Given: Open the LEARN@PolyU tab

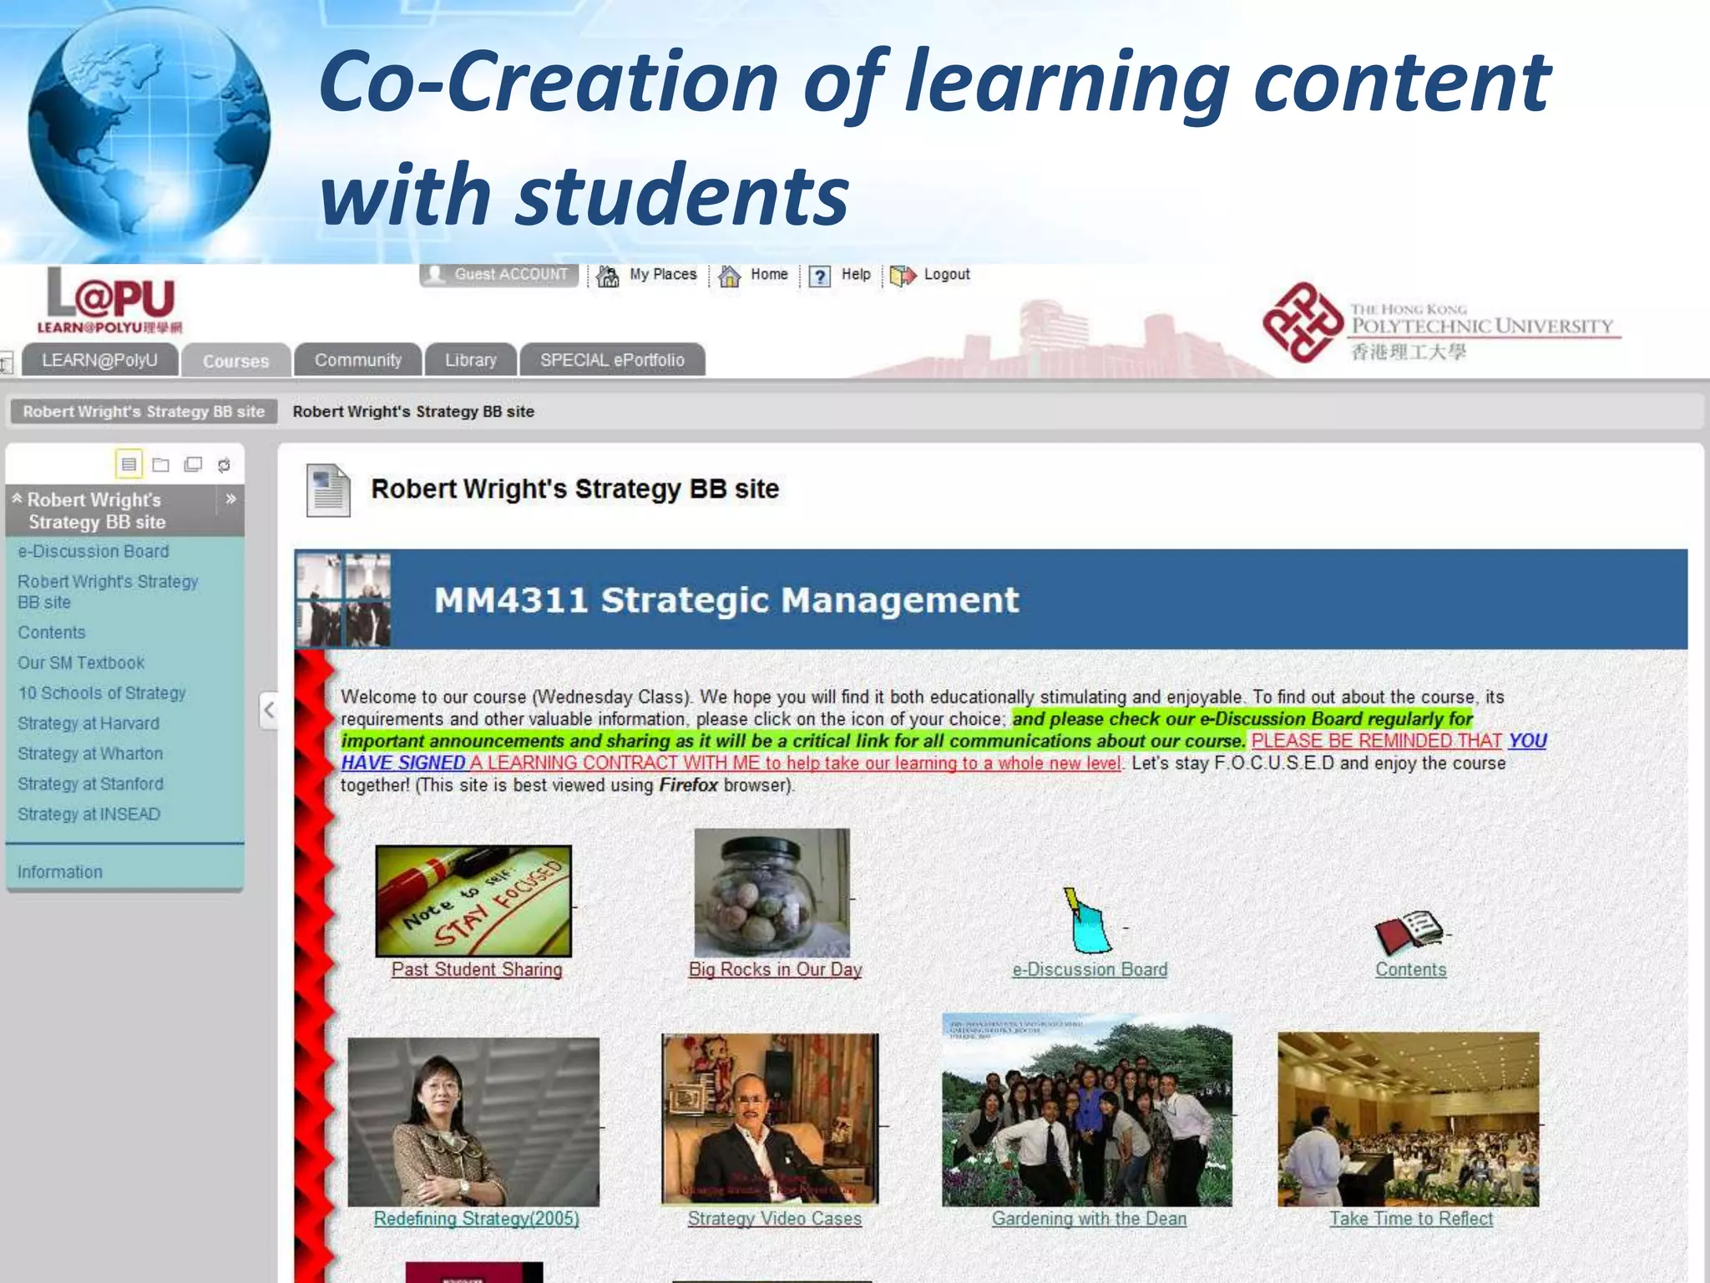Looking at the screenshot, I should coord(99,360).
